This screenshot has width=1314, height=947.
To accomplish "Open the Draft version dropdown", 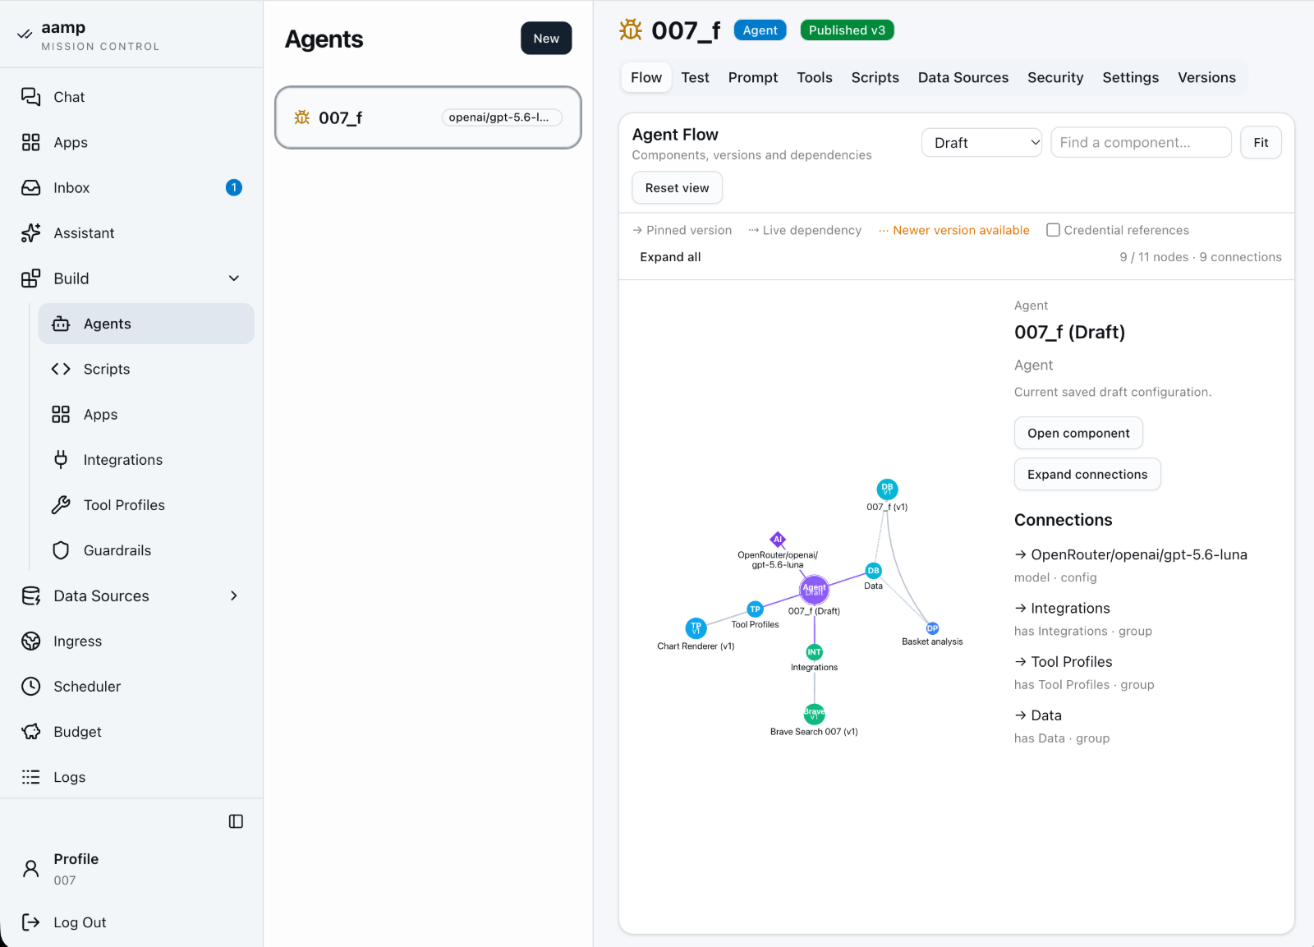I will (981, 143).
